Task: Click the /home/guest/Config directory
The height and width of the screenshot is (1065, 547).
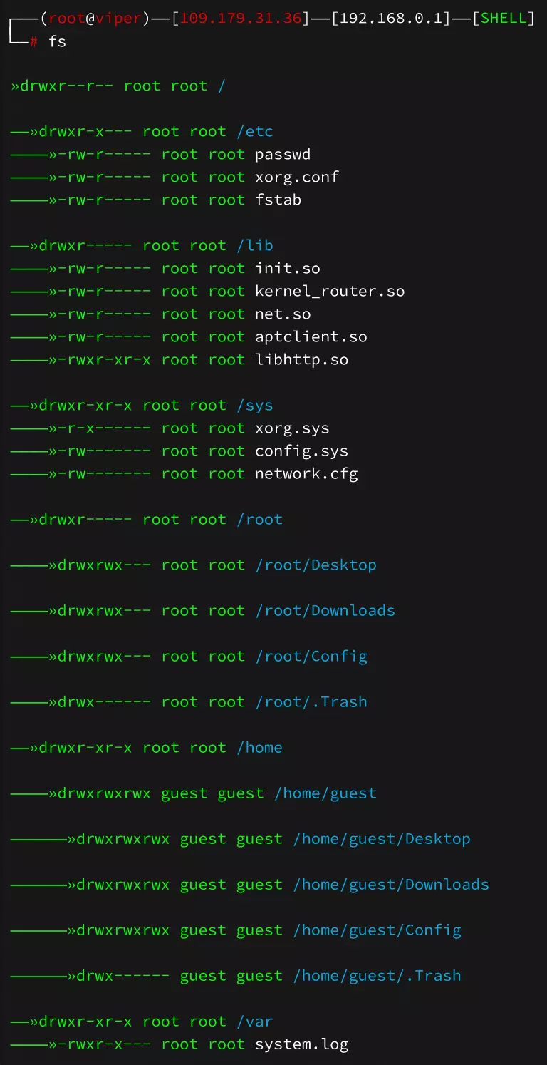Action: 377,930
